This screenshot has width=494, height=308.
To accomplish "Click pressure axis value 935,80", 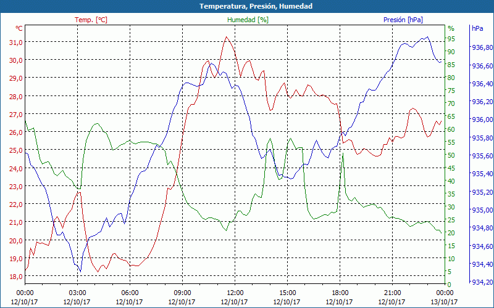I will click(x=482, y=138).
